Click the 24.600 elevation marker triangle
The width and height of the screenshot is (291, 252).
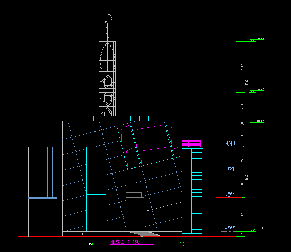pos(253,91)
